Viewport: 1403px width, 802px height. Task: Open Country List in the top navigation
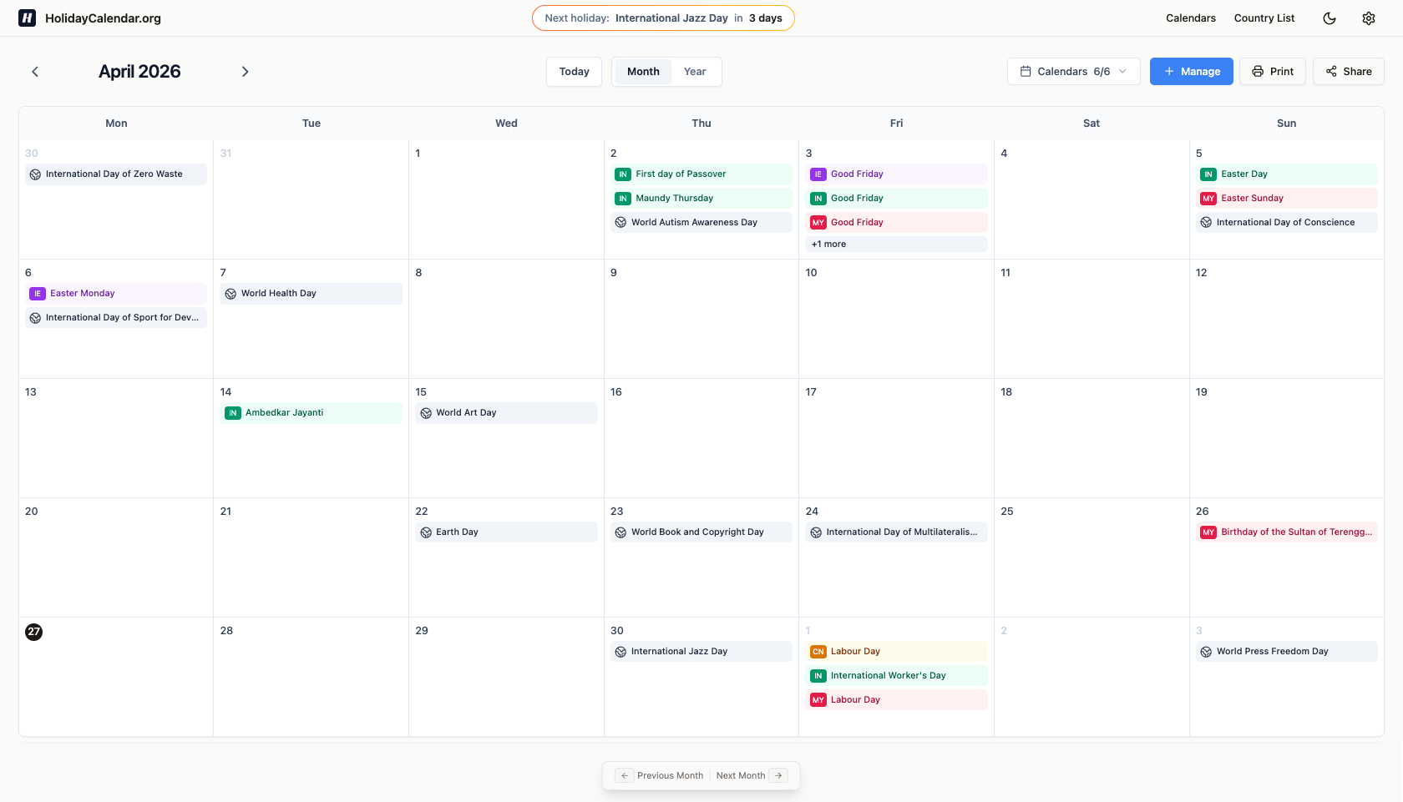(1264, 18)
